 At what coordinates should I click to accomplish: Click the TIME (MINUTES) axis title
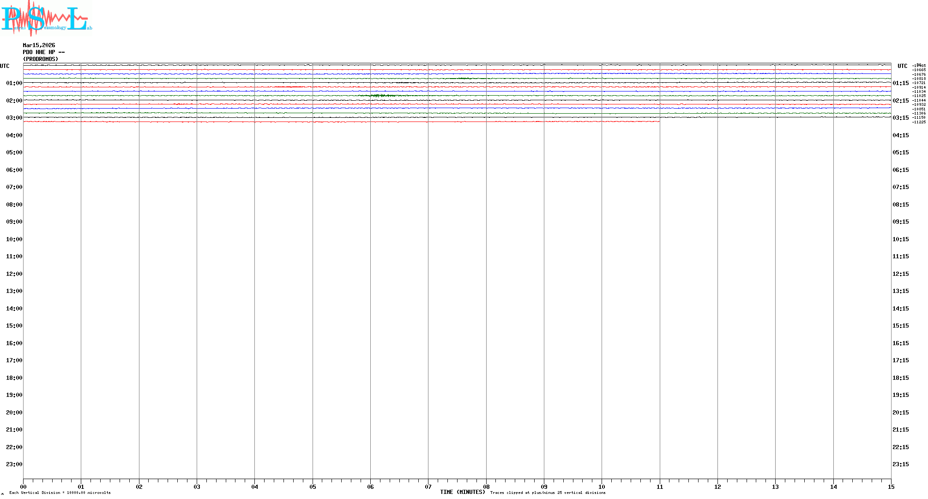[462, 493]
